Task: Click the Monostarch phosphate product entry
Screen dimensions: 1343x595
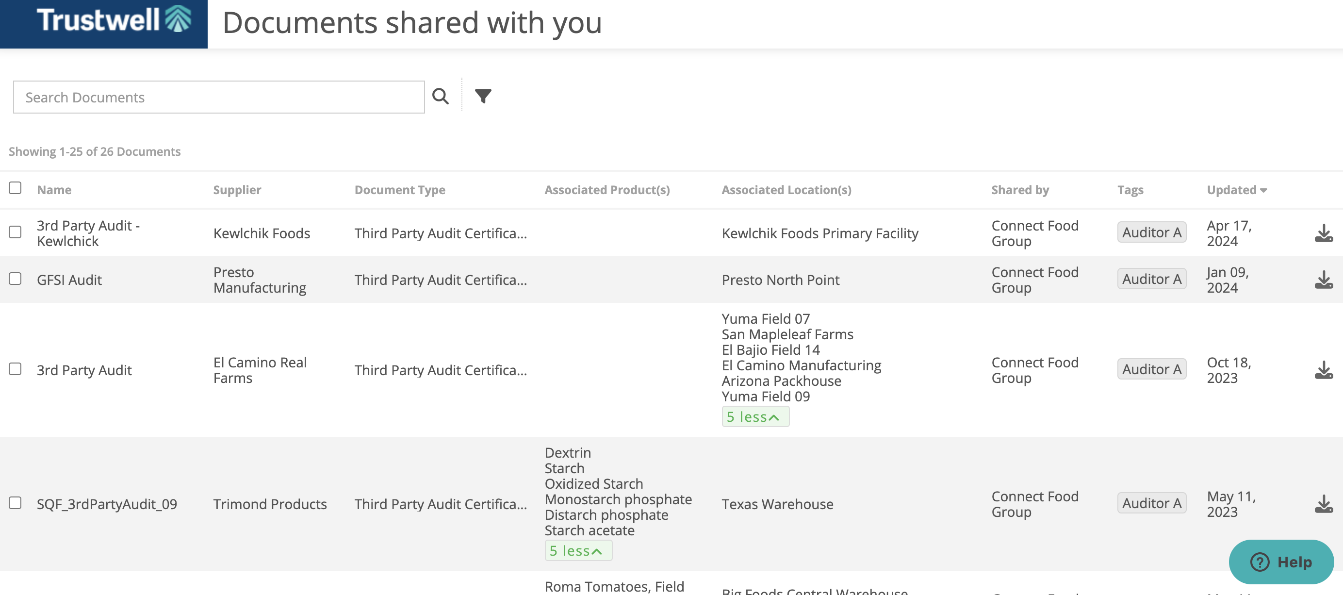Action: [618, 499]
